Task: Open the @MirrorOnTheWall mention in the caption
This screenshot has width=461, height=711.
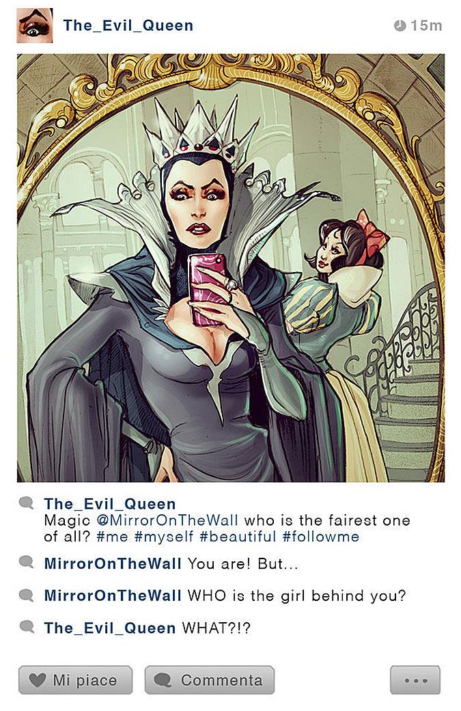Action: click(167, 520)
